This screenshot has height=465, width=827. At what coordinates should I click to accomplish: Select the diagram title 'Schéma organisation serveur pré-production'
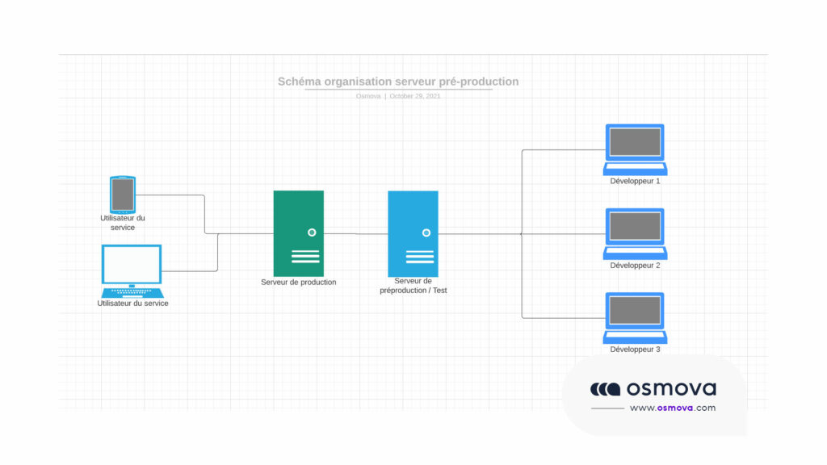coord(398,82)
